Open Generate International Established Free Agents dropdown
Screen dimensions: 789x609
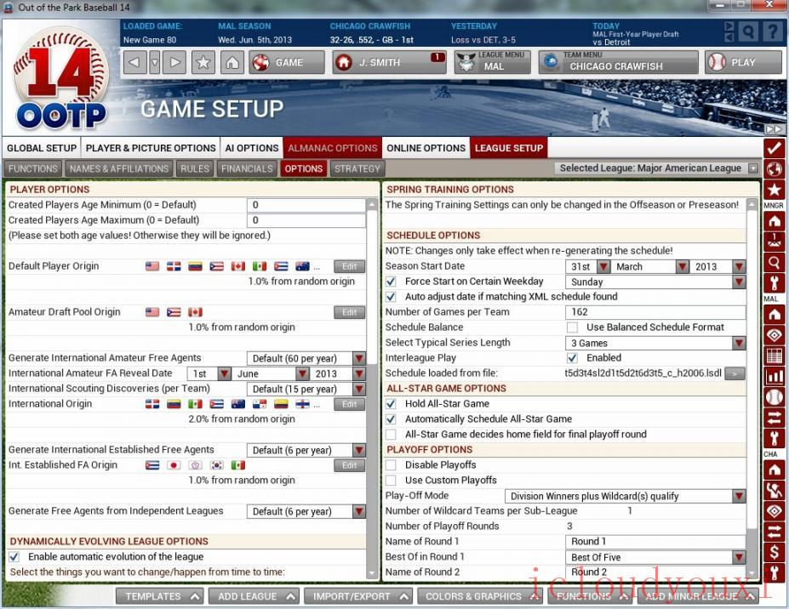click(306, 451)
